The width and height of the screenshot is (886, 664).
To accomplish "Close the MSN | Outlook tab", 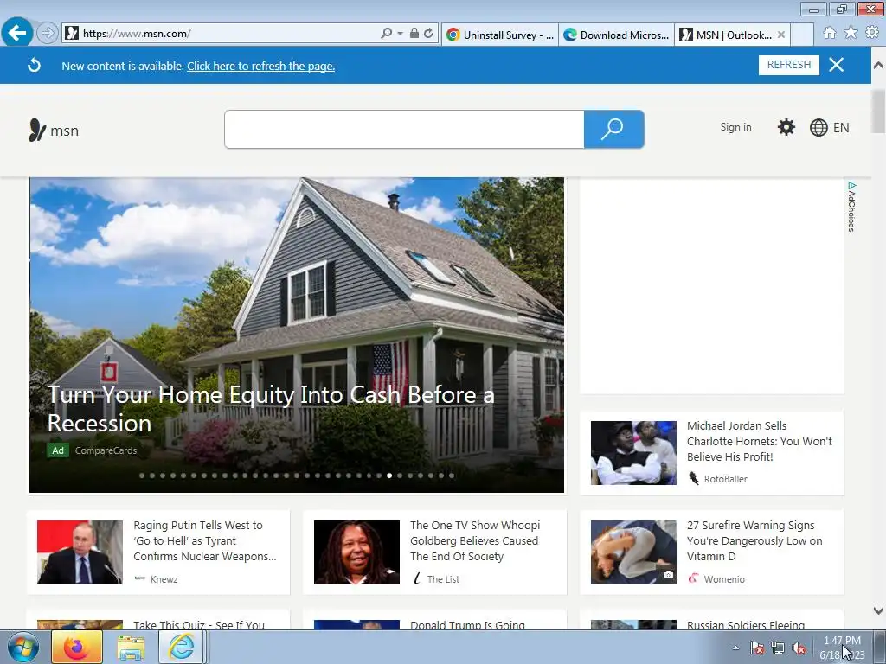I will click(781, 35).
